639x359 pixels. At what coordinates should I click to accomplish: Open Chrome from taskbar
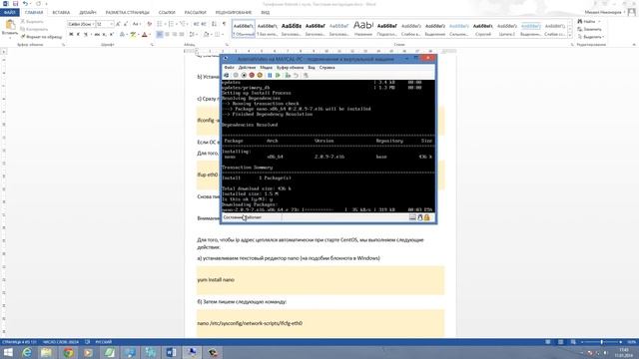tap(69, 352)
